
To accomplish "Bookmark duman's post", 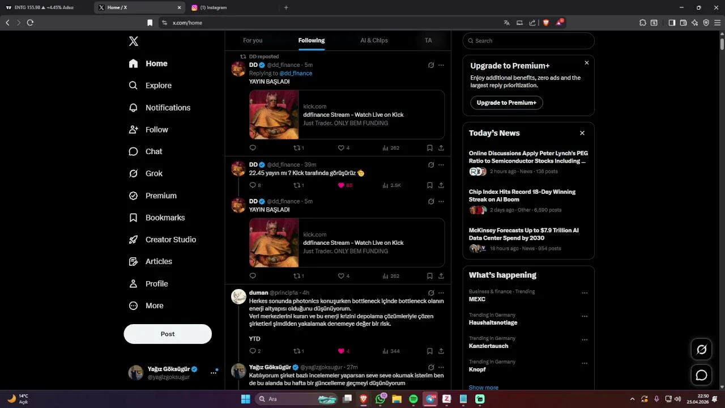I will pyautogui.click(x=430, y=351).
